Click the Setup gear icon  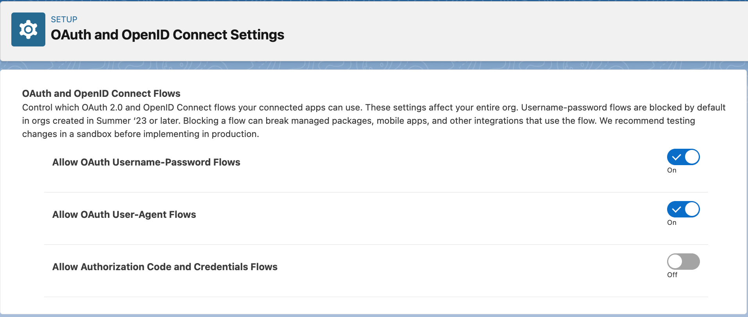(28, 30)
